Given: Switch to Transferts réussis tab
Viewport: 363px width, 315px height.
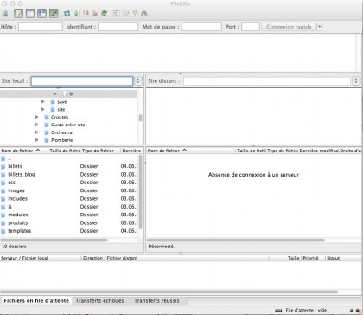Looking at the screenshot, I should click(x=156, y=301).
